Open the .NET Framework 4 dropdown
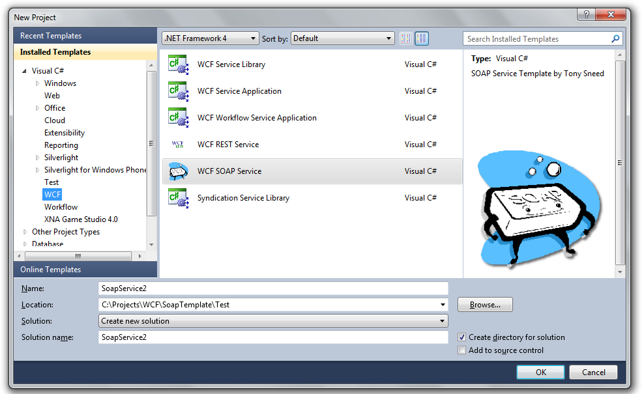 (x=254, y=38)
